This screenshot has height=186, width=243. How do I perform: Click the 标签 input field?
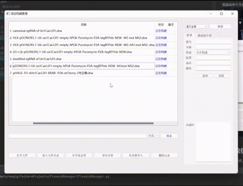213,58
